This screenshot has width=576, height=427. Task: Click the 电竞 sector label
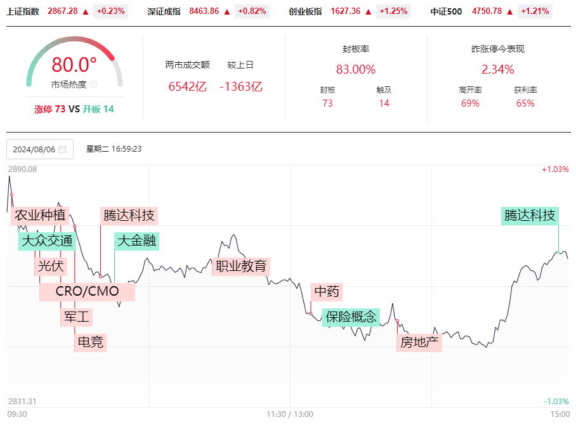pyautogui.click(x=90, y=343)
